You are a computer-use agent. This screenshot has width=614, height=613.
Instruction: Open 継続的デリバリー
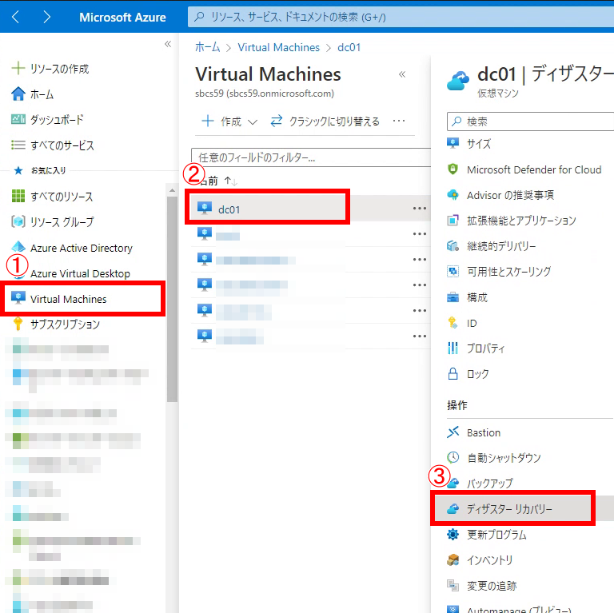(x=491, y=246)
